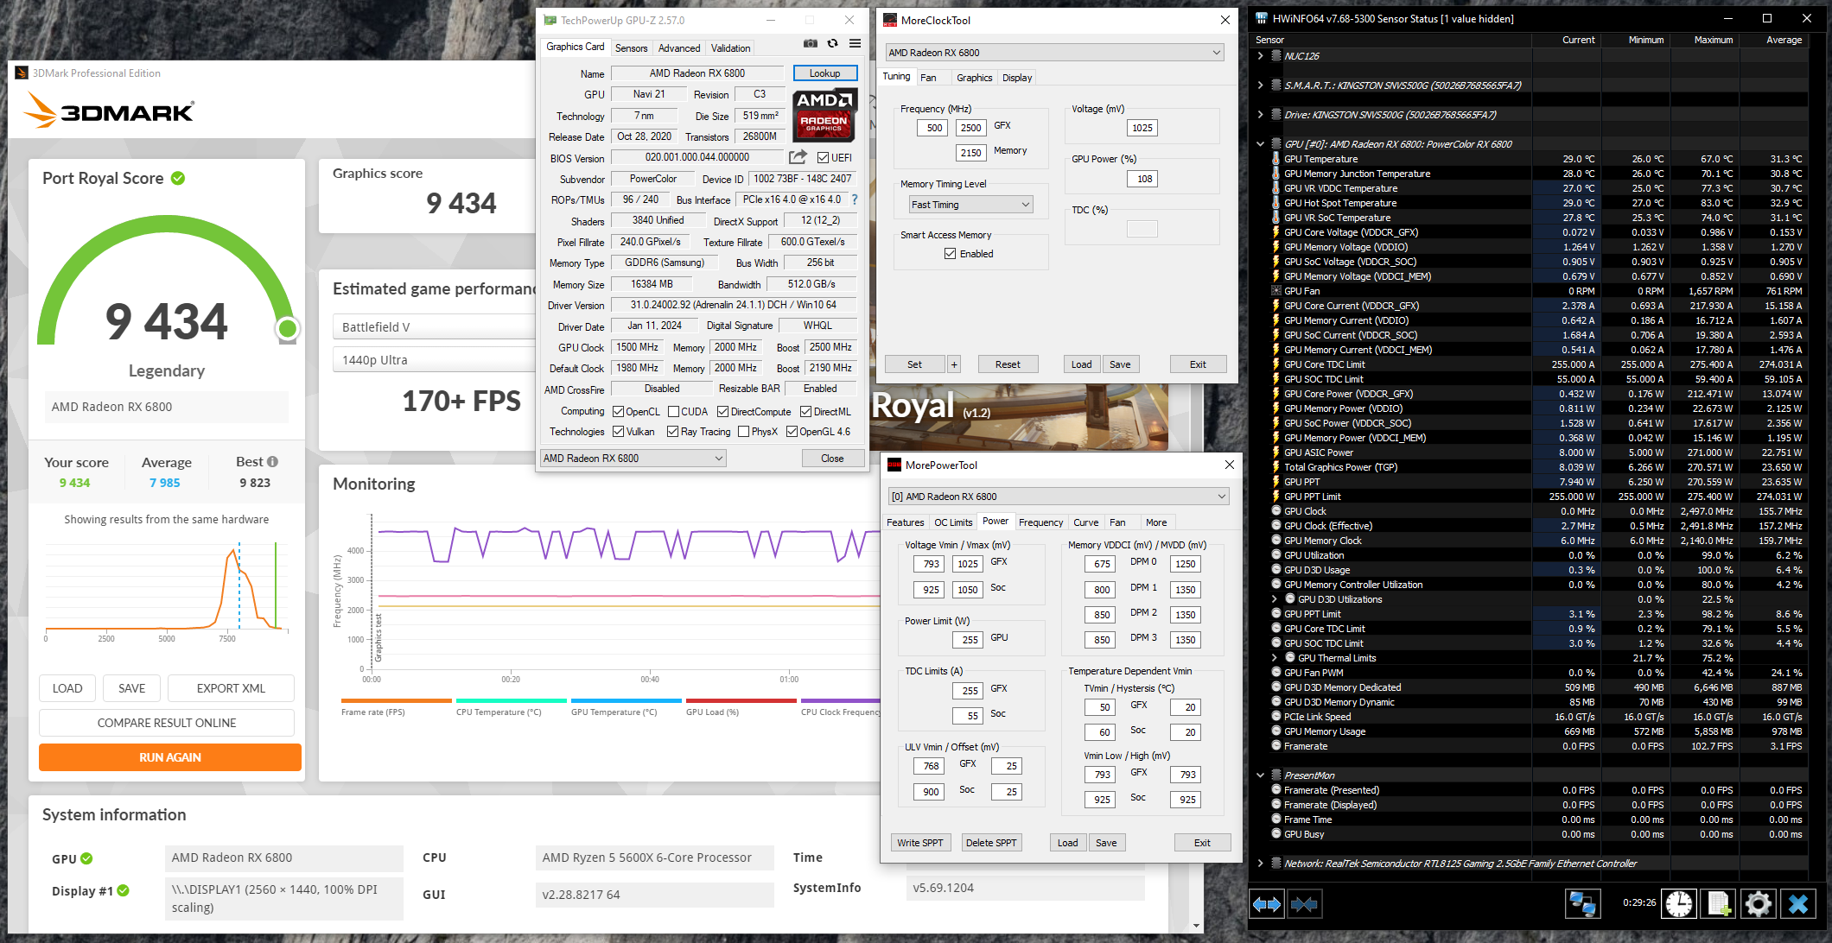The image size is (1832, 943).
Task: Toggle the CUDA checkbox in GPU-Z
Action: [674, 412]
